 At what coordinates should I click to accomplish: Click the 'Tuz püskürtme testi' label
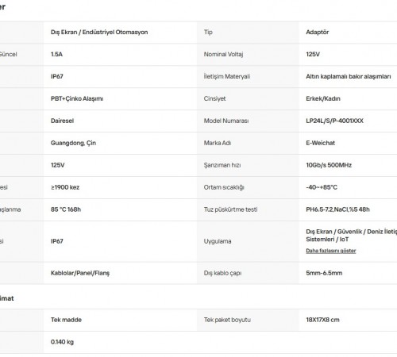click(x=230, y=209)
